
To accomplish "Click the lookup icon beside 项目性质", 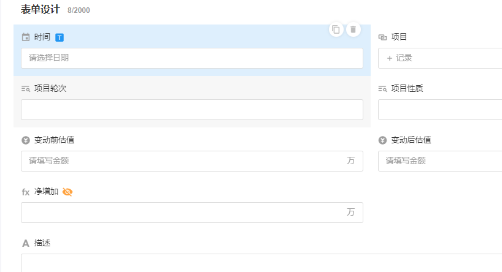I will tap(383, 89).
